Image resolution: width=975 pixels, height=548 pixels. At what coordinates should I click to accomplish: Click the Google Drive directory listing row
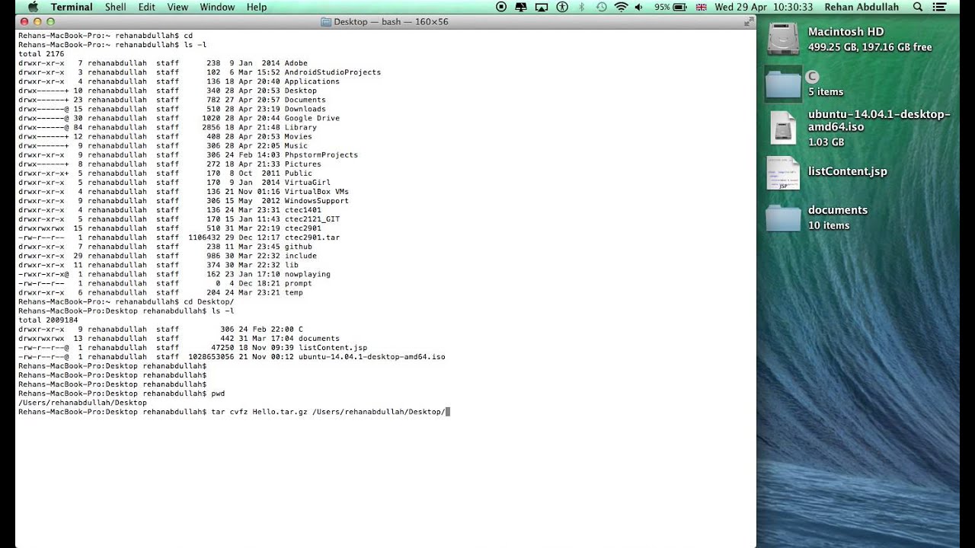[x=179, y=118]
